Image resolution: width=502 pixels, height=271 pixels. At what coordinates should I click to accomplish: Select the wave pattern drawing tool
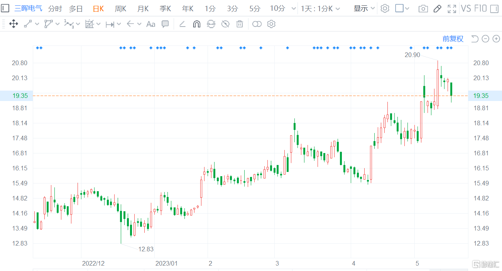click(x=69, y=24)
